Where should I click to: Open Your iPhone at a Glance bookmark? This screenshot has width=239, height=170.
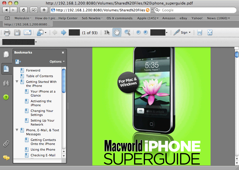(x=43, y=93)
